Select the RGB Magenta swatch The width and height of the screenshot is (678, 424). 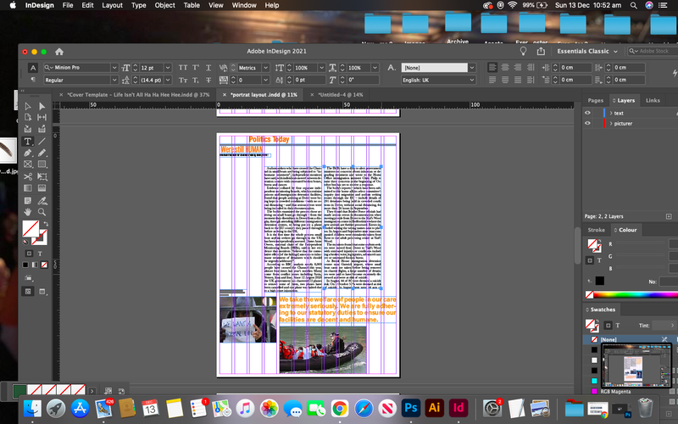615,392
